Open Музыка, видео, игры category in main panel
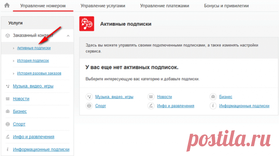This screenshot has height=156, width=279. pos(114,97)
